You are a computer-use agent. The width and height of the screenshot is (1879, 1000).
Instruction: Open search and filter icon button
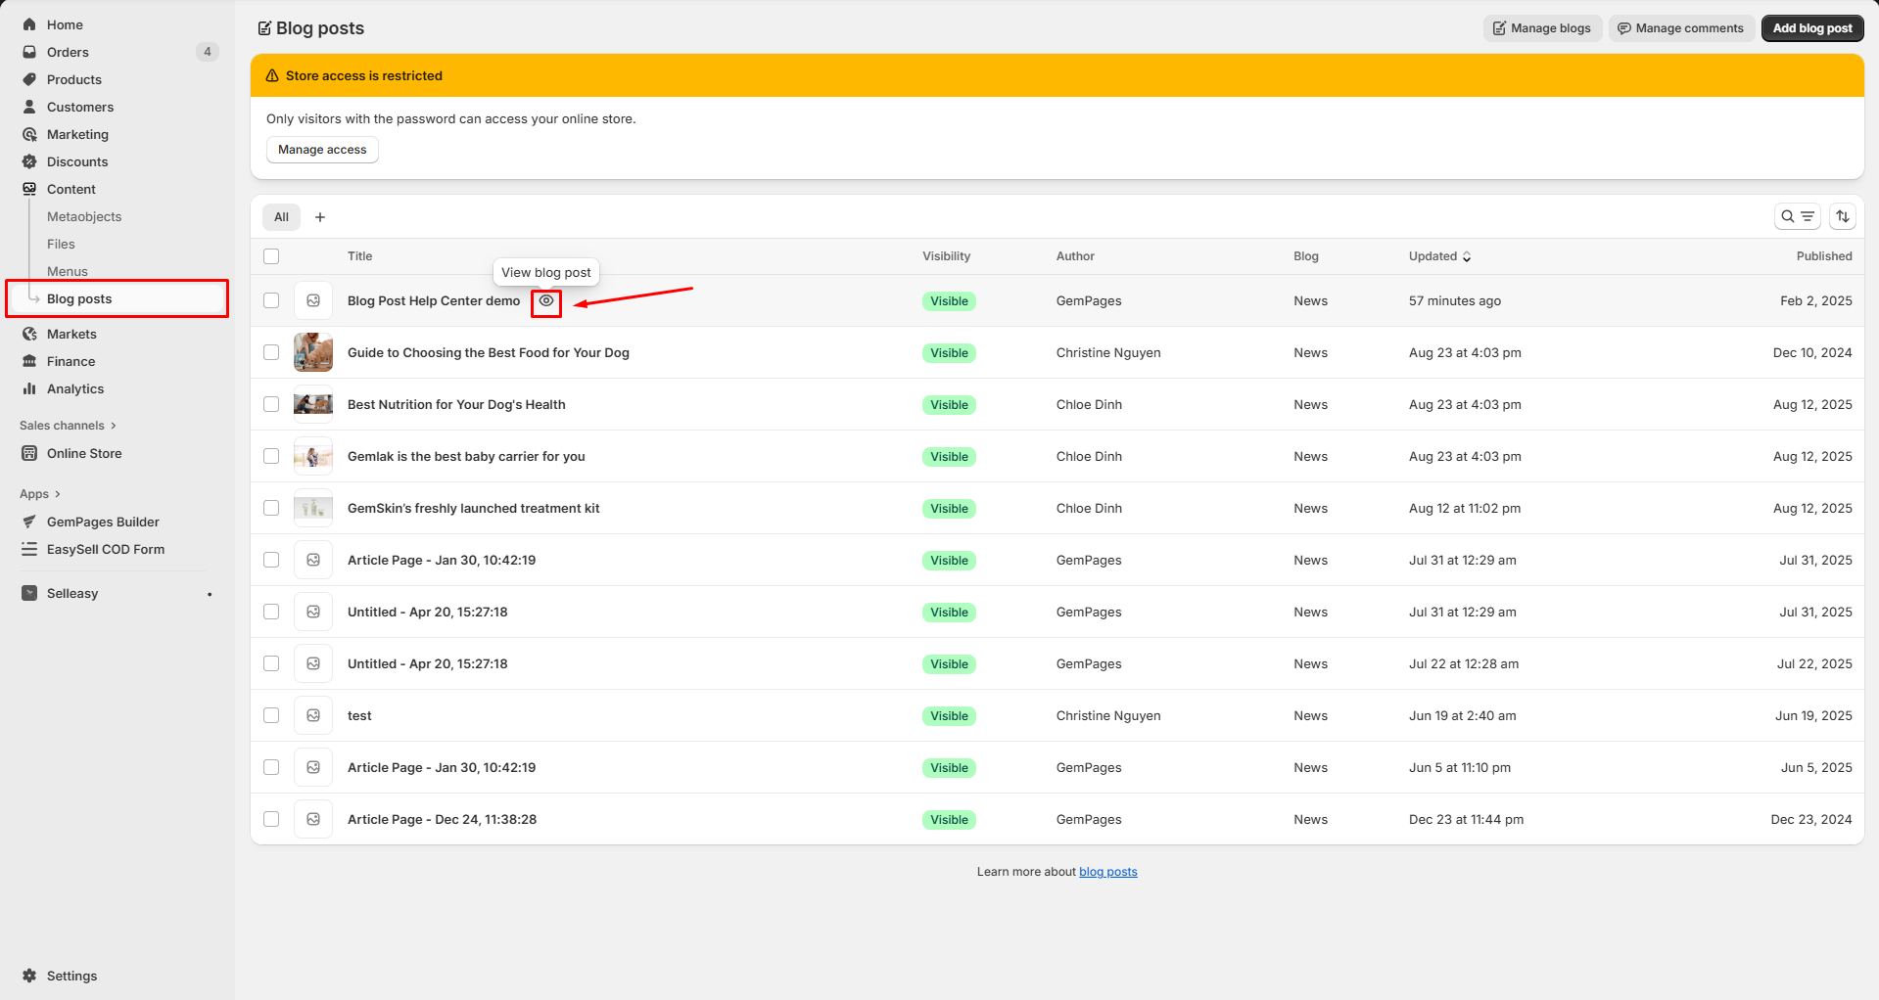1797,216
